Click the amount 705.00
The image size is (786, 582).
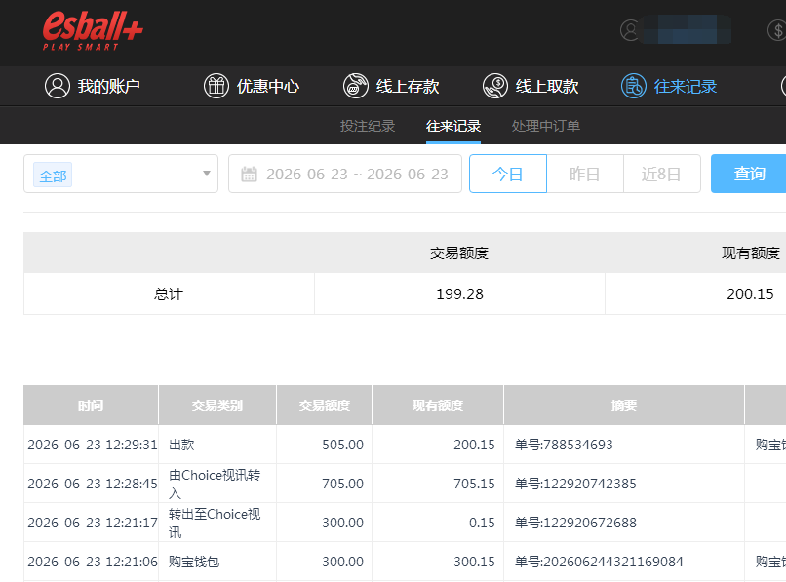(342, 484)
